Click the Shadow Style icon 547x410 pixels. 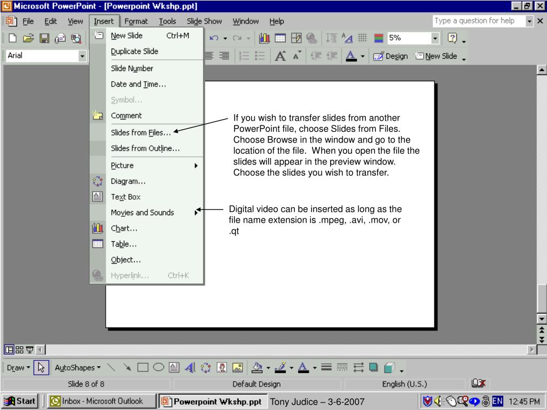373,367
